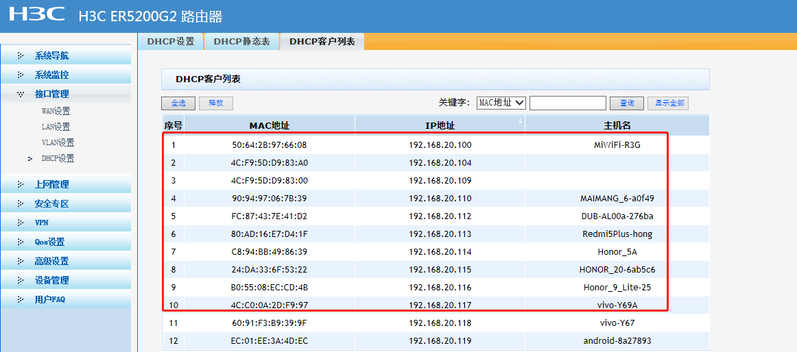Expand the 上网管理 menu arrow icon
This screenshot has width=797, height=352.
coord(21,185)
